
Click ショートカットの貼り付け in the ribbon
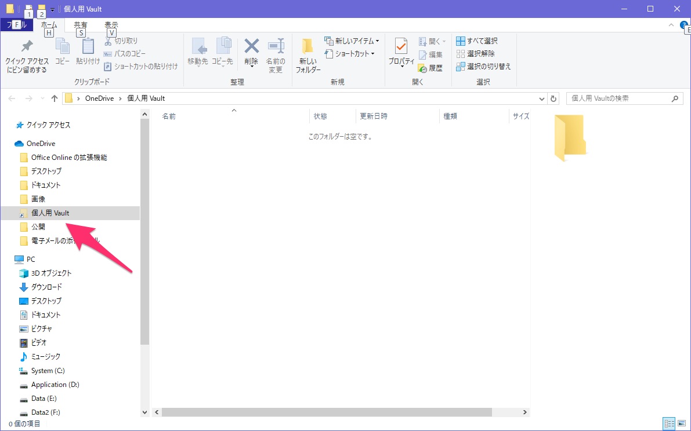coord(140,67)
